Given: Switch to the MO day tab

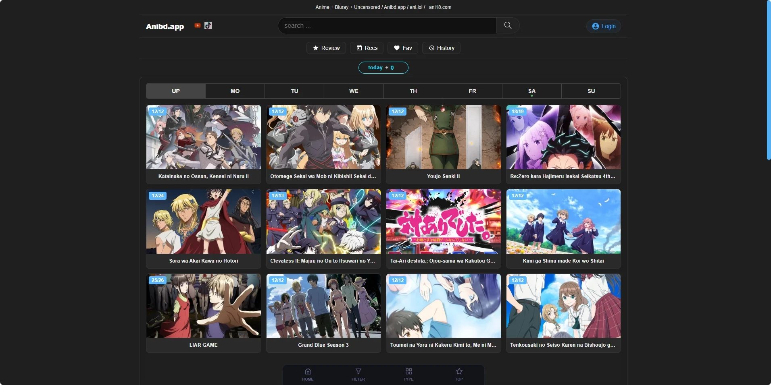Looking at the screenshot, I should click(x=235, y=91).
